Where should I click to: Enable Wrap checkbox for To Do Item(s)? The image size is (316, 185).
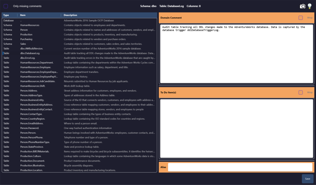[301, 92]
